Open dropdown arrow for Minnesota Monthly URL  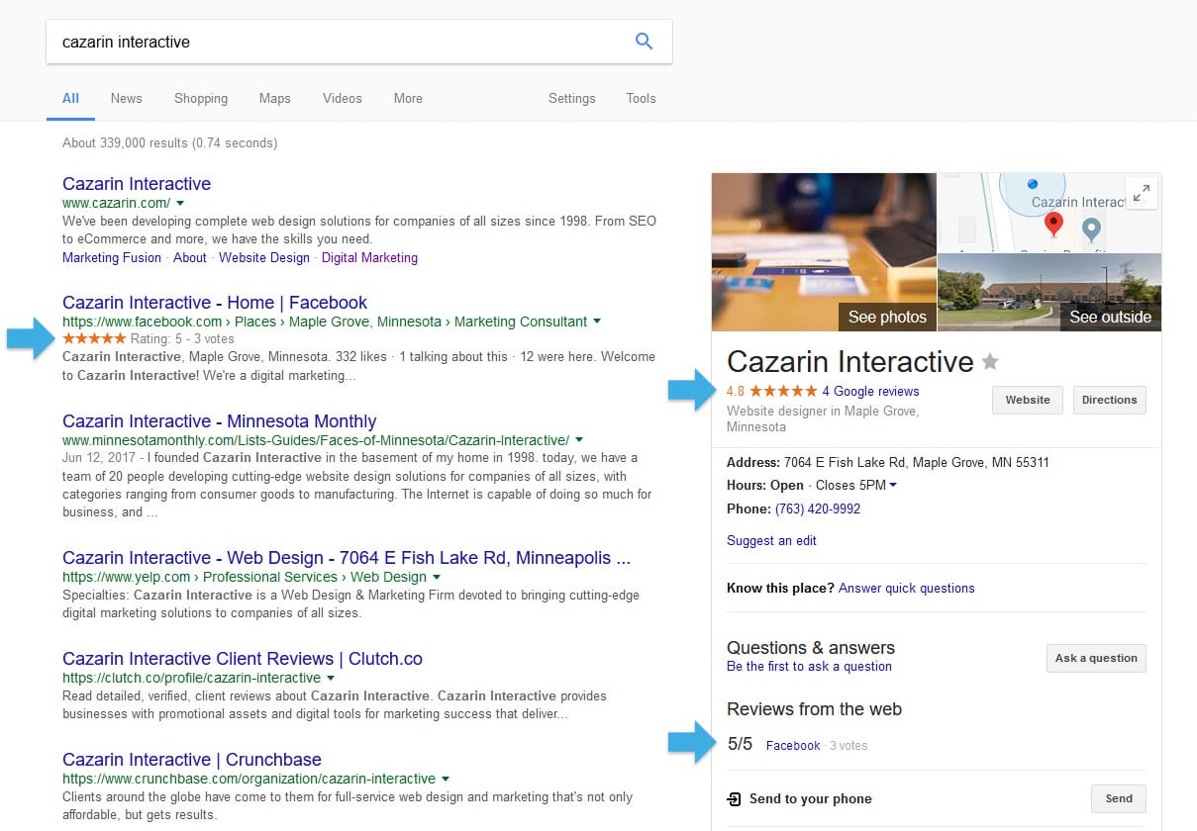[x=578, y=440]
